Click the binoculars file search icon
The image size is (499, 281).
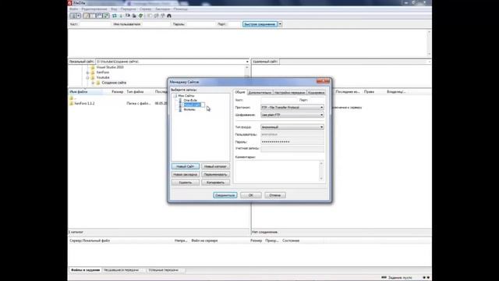coord(169,16)
